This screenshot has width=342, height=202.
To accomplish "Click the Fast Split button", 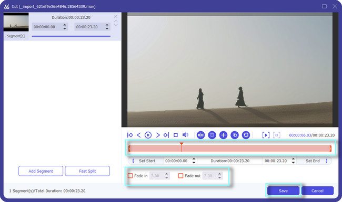I will (x=87, y=171).
